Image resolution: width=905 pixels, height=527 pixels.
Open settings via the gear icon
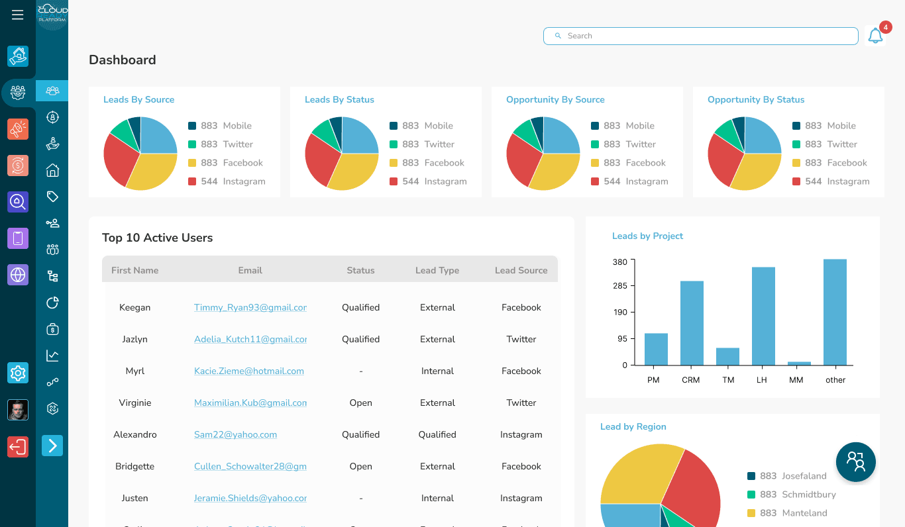(x=18, y=373)
